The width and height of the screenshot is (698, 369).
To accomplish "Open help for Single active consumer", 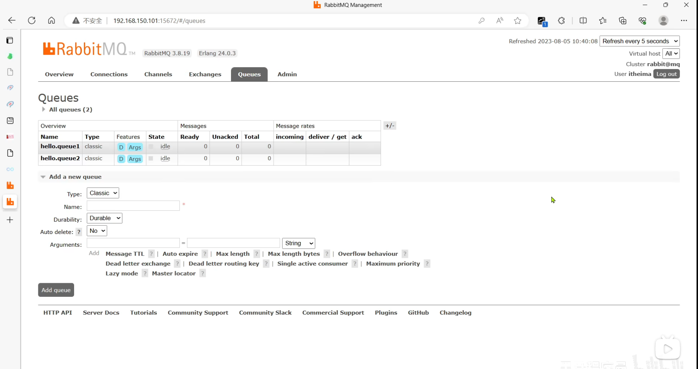I will [x=355, y=264].
